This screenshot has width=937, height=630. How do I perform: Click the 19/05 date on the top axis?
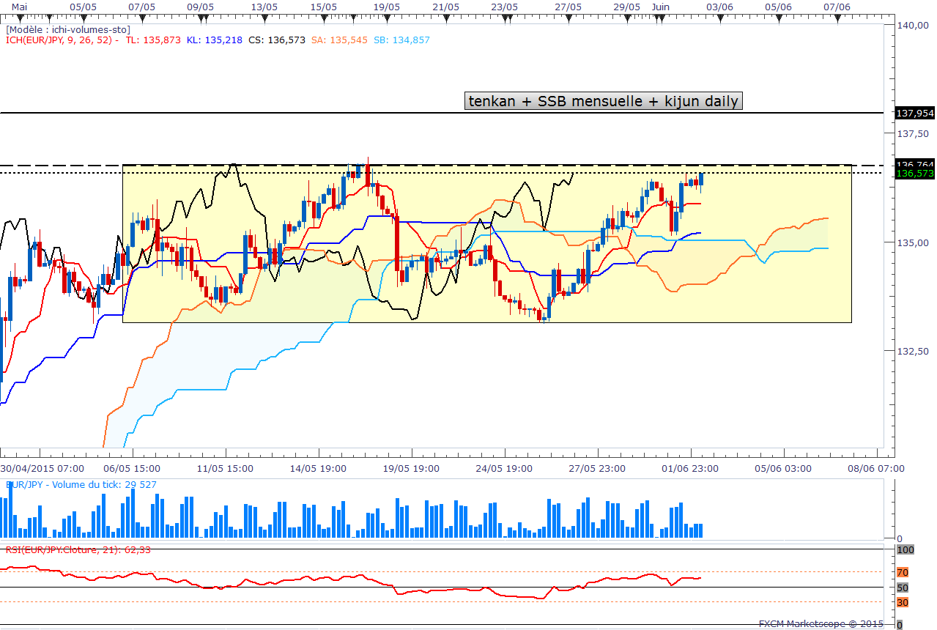pyautogui.click(x=387, y=6)
